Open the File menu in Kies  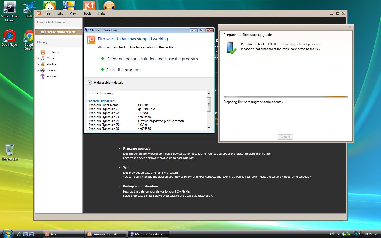coord(48,13)
